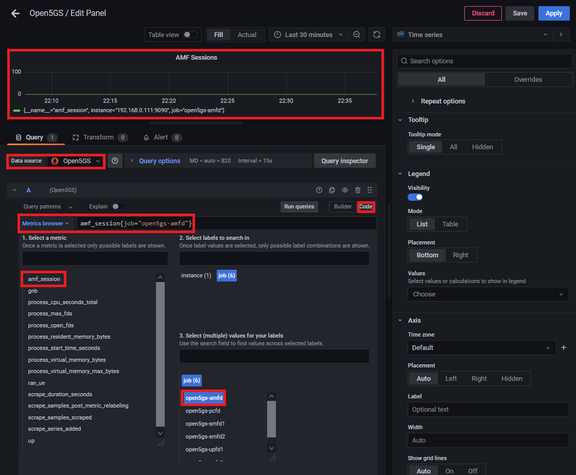This screenshot has width=576, height=475.
Task: Click the clock icon in time picker
Action: [x=277, y=34]
